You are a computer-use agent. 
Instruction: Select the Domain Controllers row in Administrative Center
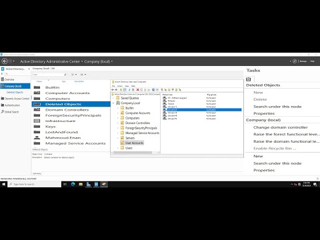point(71,110)
